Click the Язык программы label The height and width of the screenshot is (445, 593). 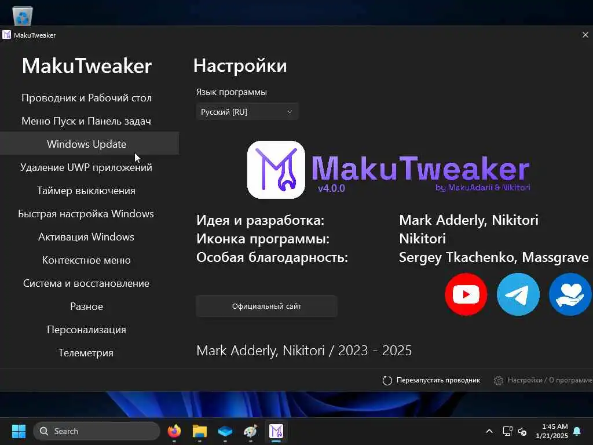232,92
